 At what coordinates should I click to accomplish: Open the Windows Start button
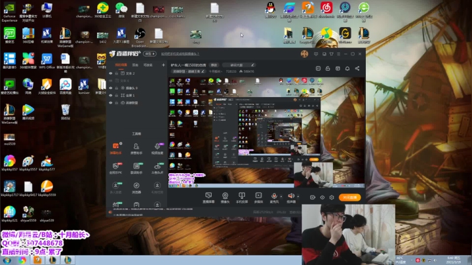tap(7, 260)
